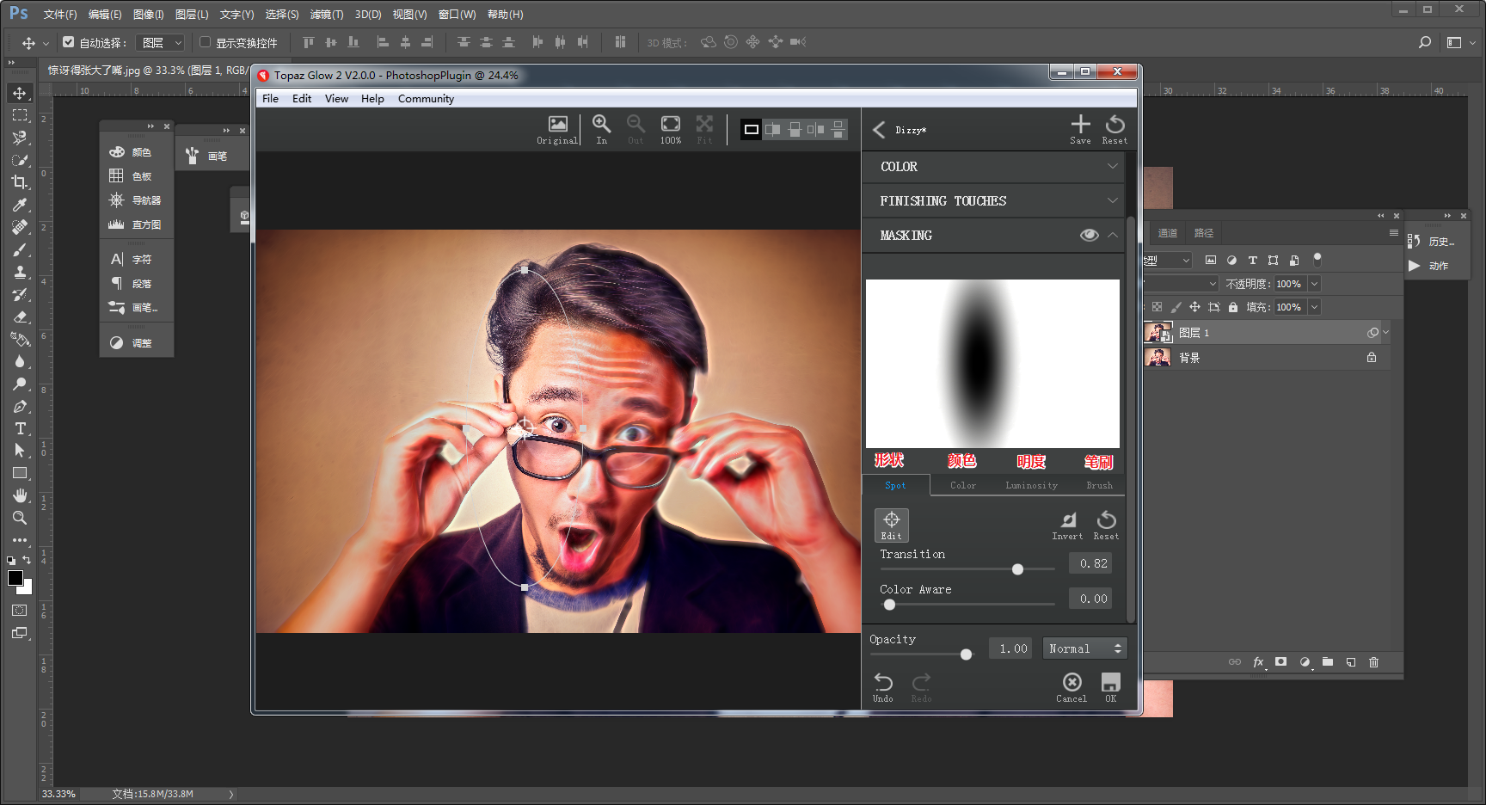
Task: Delete layer using the trash icon
Action: click(1373, 662)
